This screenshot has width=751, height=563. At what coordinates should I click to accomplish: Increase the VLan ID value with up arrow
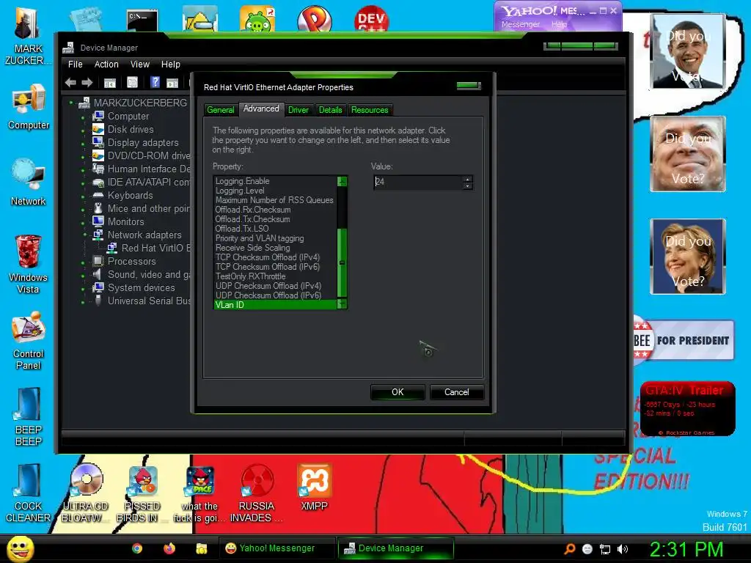(x=467, y=179)
